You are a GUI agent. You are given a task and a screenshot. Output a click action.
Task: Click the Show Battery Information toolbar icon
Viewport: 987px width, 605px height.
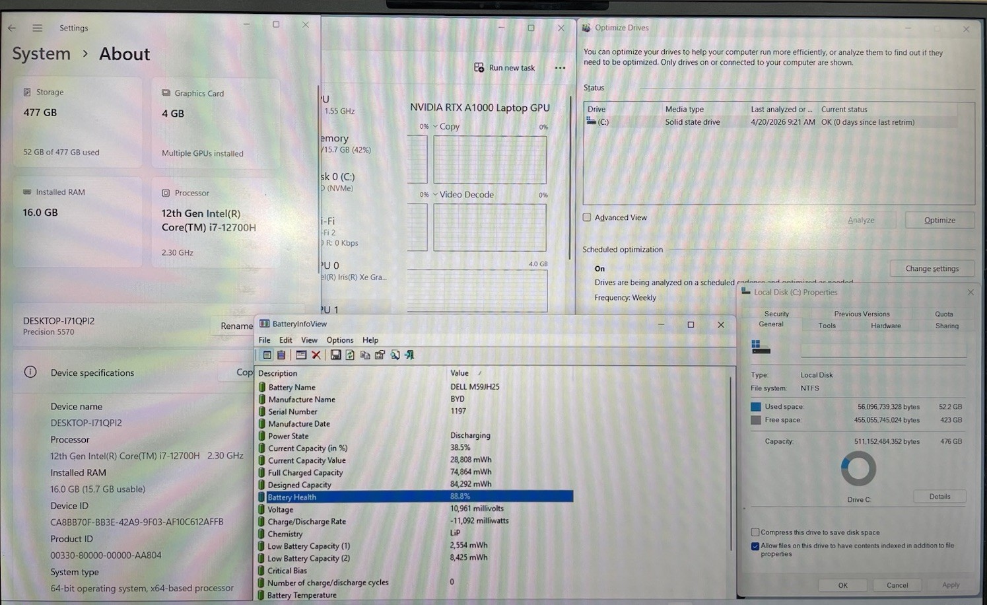(x=267, y=355)
